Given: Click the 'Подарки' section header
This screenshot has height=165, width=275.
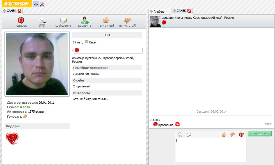Looking at the screenshot, I should [37, 126].
